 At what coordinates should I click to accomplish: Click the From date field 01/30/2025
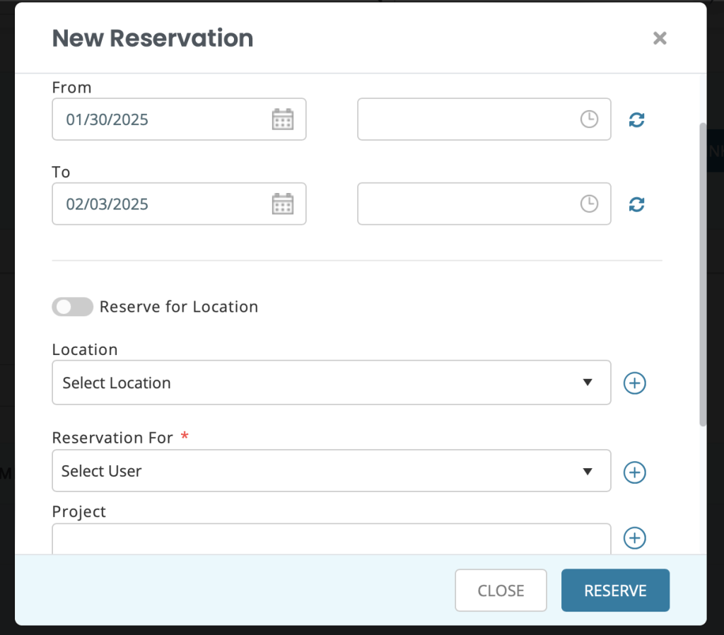(x=179, y=119)
